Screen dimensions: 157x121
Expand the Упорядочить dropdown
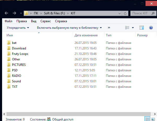coord(18,28)
